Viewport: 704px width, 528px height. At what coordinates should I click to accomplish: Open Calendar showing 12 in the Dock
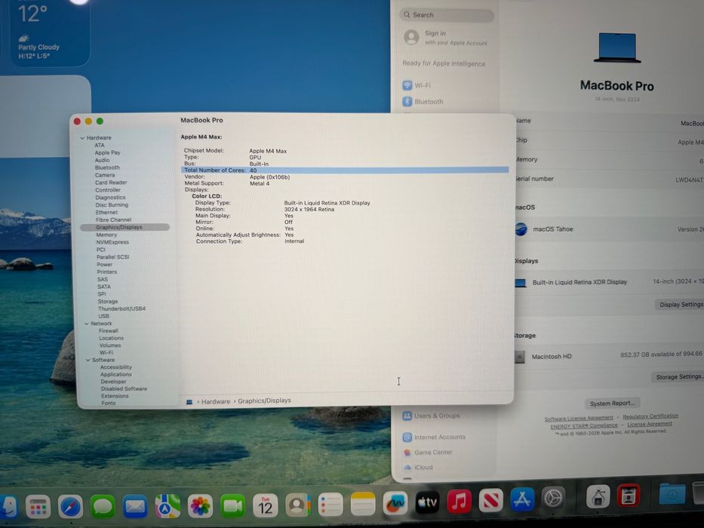coord(266,505)
